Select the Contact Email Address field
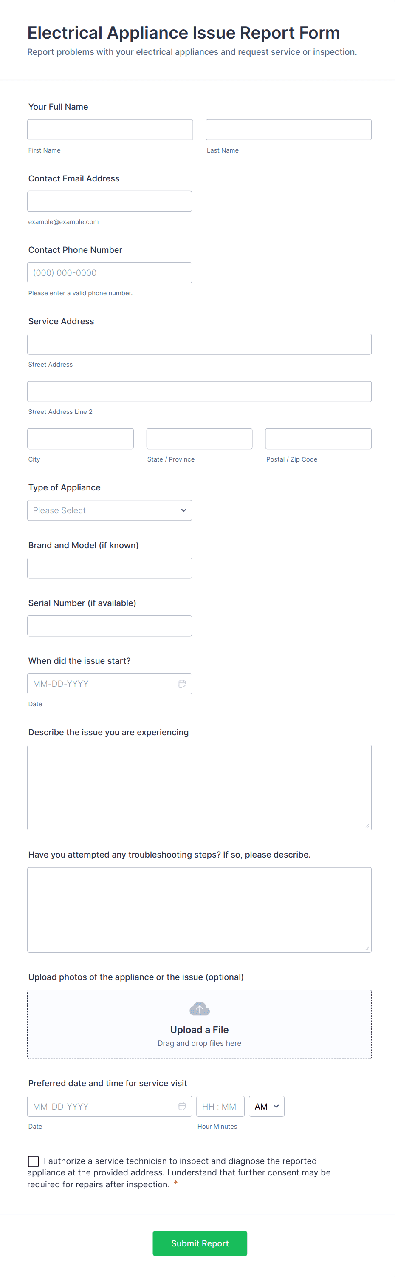 (110, 201)
